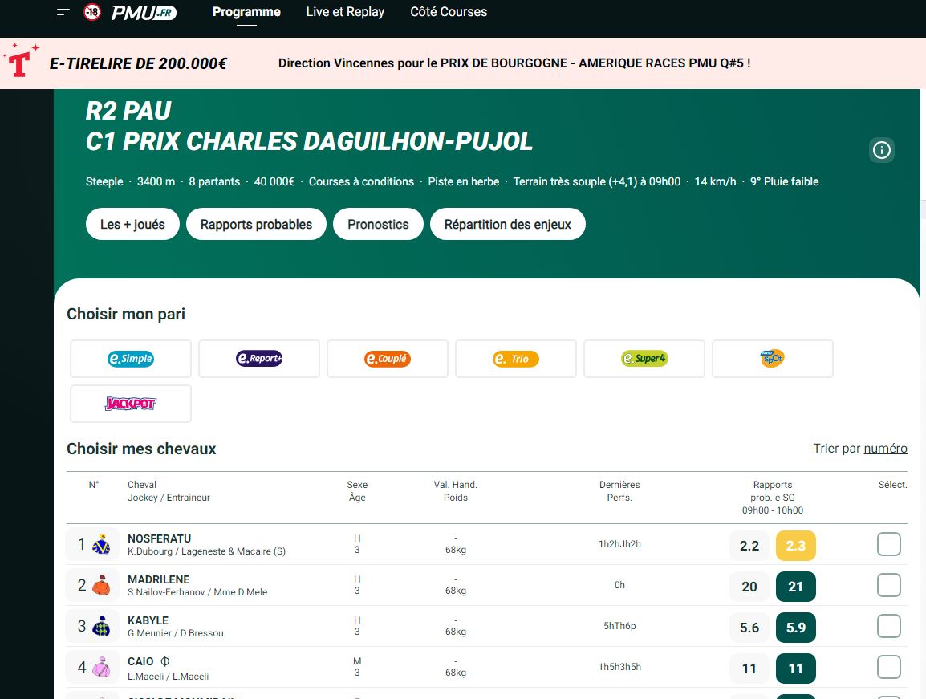Check the box for KABYLE
Image resolution: width=926 pixels, height=699 pixels.
tap(889, 626)
